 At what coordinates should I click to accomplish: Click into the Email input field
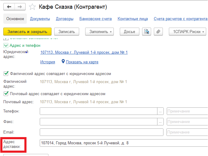pyautogui.click(x=101, y=132)
